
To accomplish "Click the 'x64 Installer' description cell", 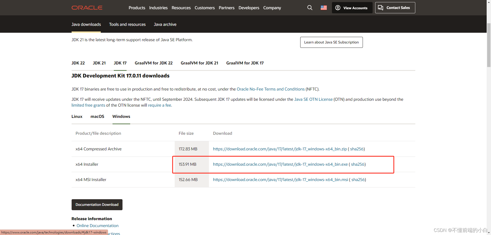I will (x=87, y=164).
